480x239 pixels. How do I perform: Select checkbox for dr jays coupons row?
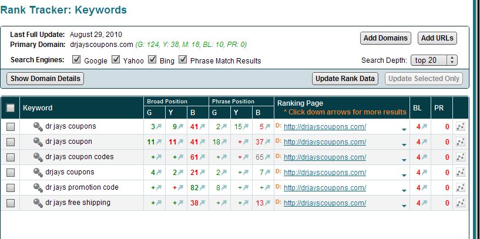(11, 127)
